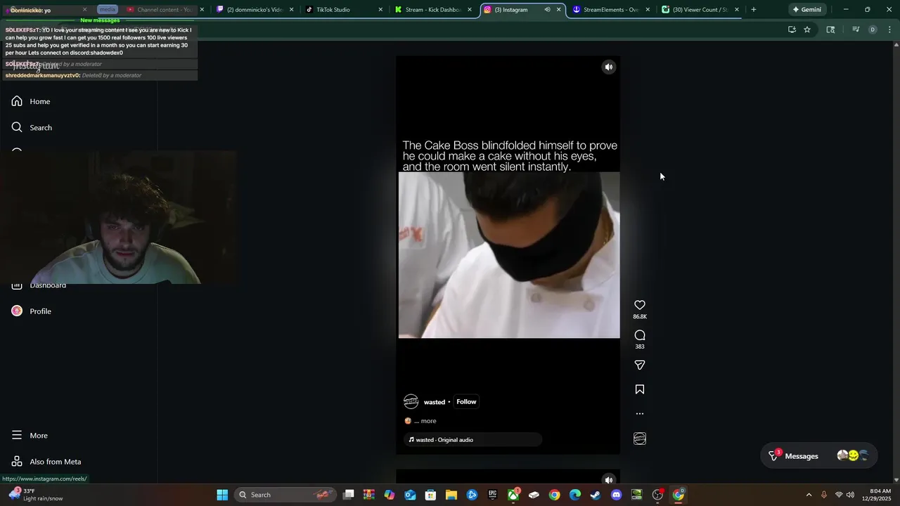
Task: Open the audio thumbnail below the three dots
Action: [640, 439]
